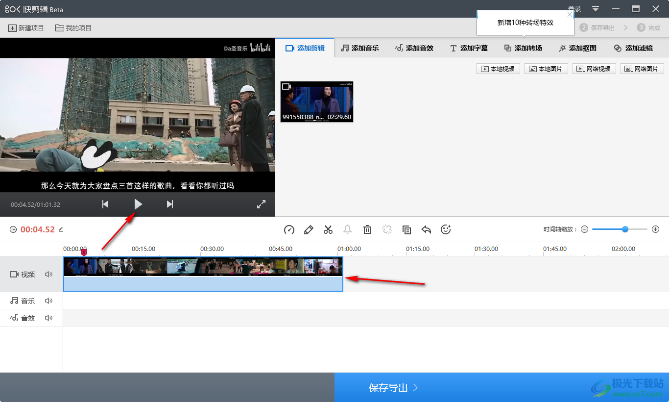This screenshot has width=669, height=402.
Task: Click the 保存导出 step 2 indicator
Action: pyautogui.click(x=597, y=28)
